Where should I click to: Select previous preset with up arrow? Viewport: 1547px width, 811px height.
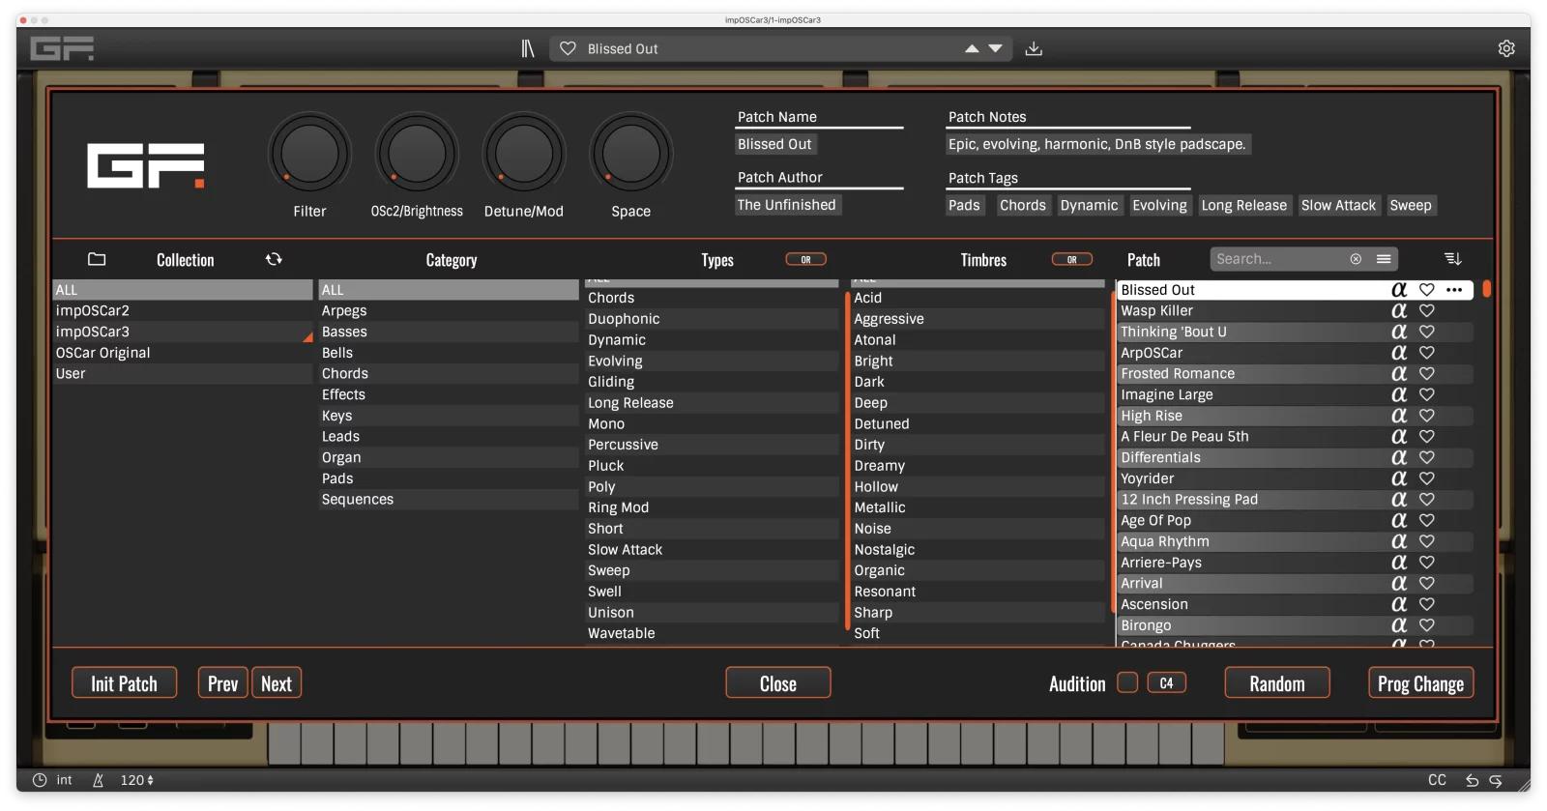pos(972,48)
